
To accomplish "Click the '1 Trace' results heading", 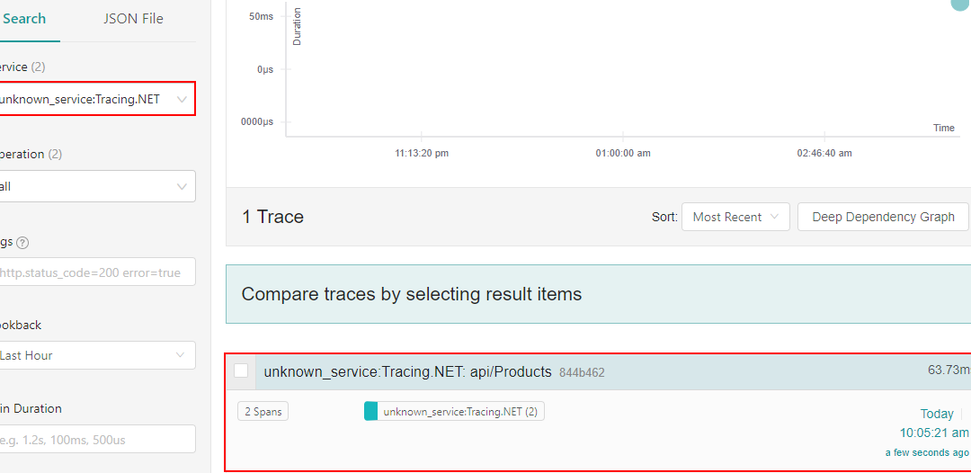I will pyautogui.click(x=273, y=217).
